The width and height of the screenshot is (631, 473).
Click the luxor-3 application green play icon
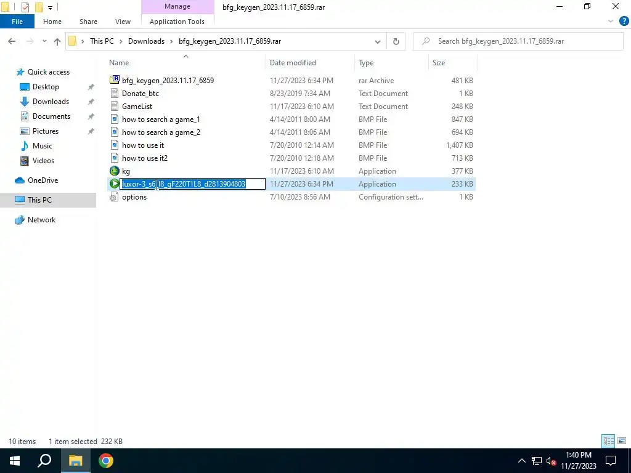coord(114,184)
